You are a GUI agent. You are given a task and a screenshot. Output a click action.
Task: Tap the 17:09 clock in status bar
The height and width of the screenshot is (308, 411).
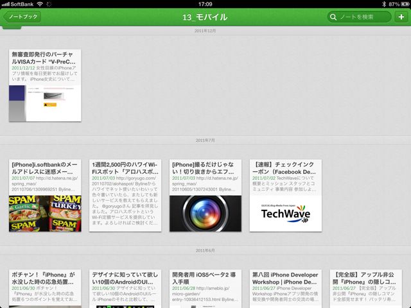pyautogui.click(x=205, y=4)
